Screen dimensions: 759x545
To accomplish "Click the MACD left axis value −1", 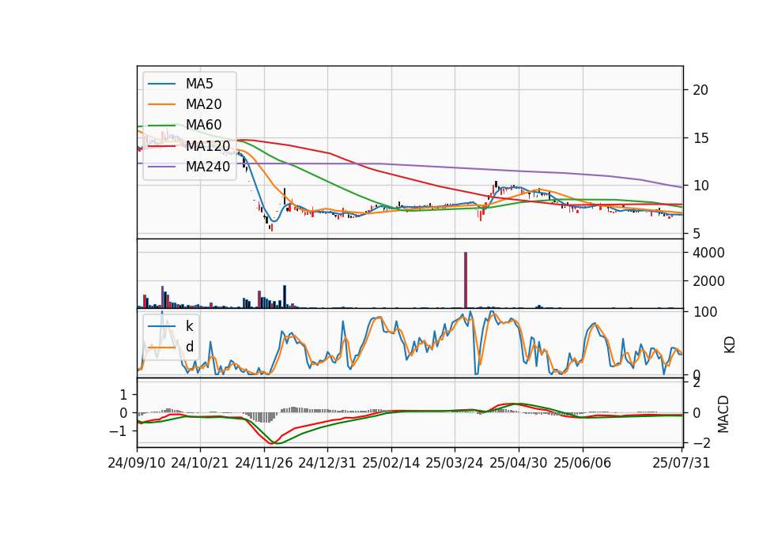I will (118, 431).
